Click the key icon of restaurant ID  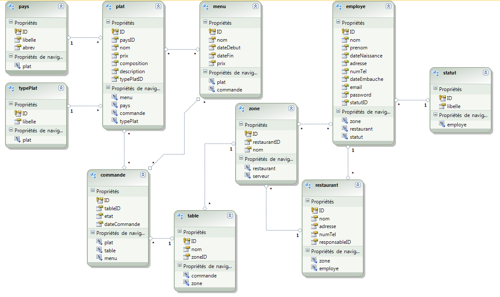point(315,210)
